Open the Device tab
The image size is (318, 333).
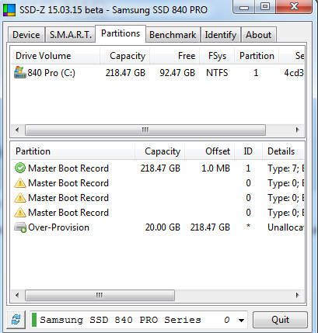26,35
